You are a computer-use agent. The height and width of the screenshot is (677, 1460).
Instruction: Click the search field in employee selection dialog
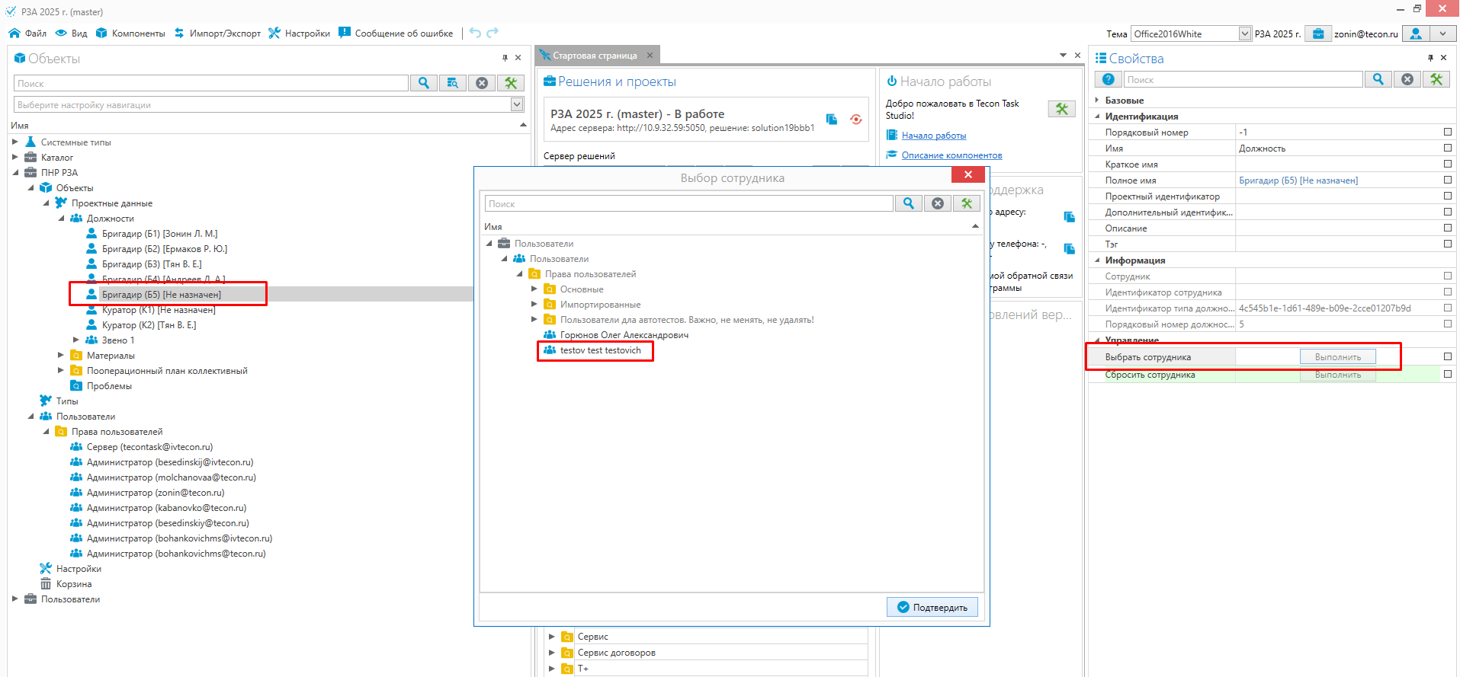click(x=688, y=203)
